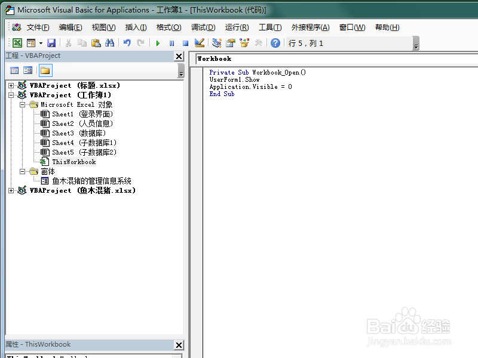Open Find with the binoculars icon
Viewport: 478px width, 358px height.
(x=109, y=43)
